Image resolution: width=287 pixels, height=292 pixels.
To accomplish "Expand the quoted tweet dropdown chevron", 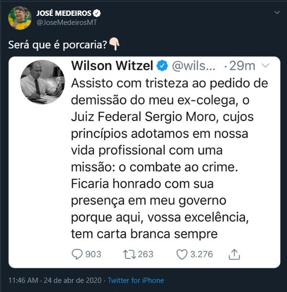I will point(265,65).
